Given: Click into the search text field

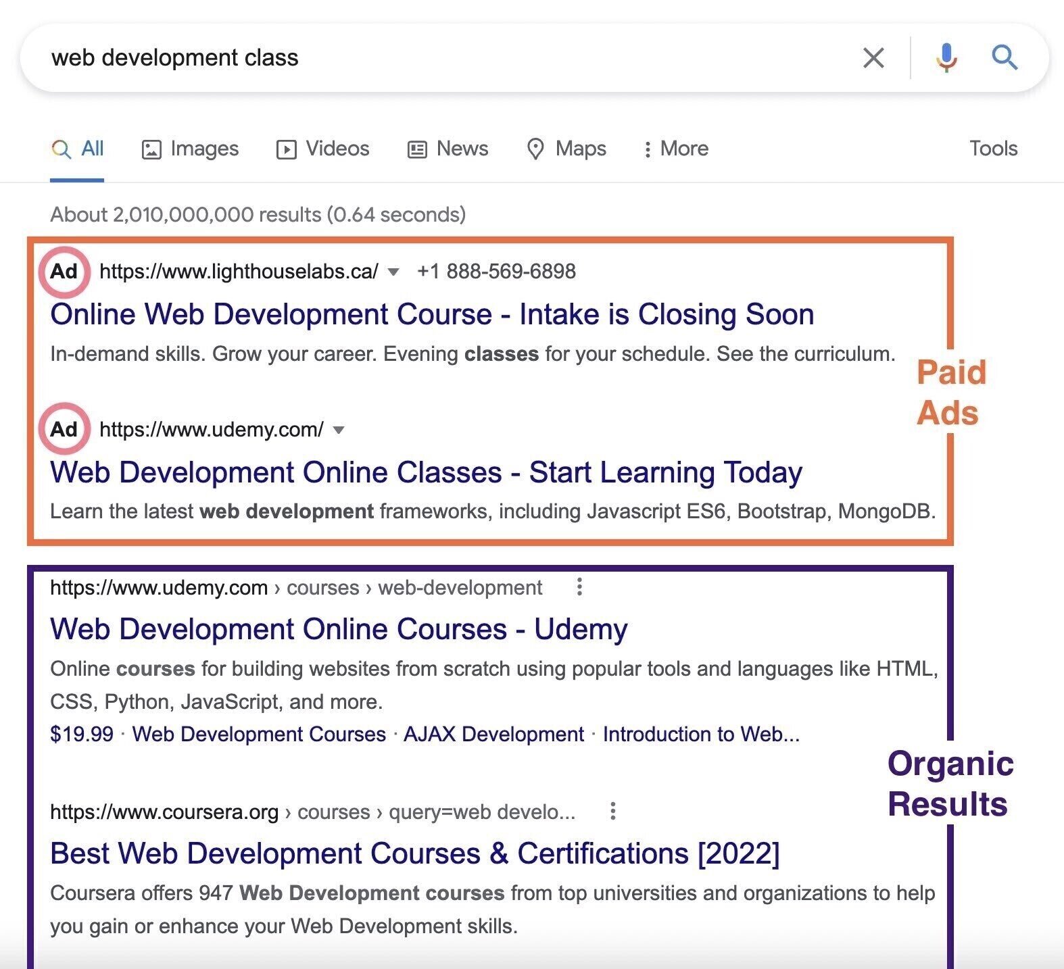Looking at the screenshot, I should coord(439,58).
